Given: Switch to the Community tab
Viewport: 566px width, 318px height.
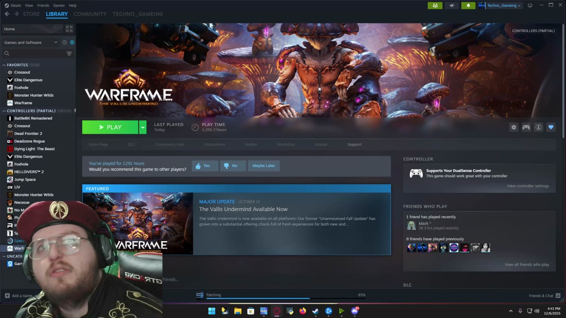Looking at the screenshot, I should (90, 14).
